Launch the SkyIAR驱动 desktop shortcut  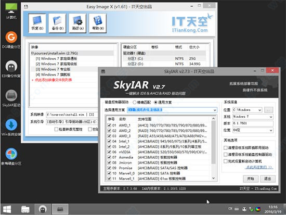[11, 98]
